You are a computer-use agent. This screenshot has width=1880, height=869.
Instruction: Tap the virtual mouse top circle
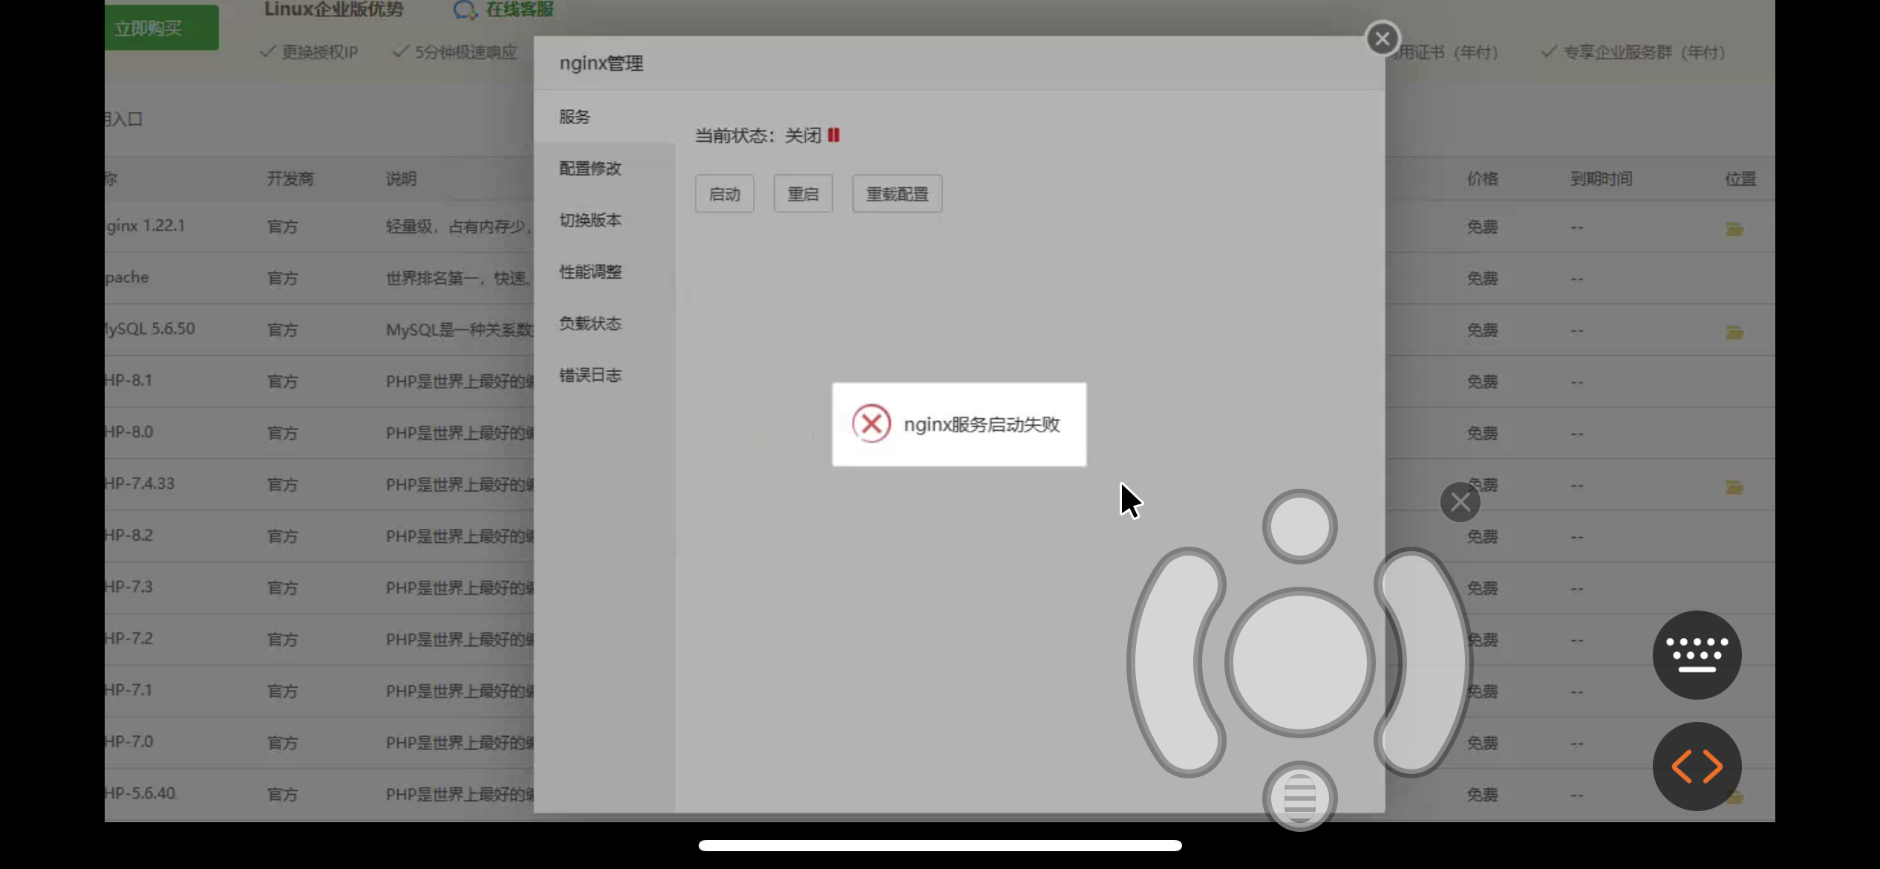point(1299,527)
